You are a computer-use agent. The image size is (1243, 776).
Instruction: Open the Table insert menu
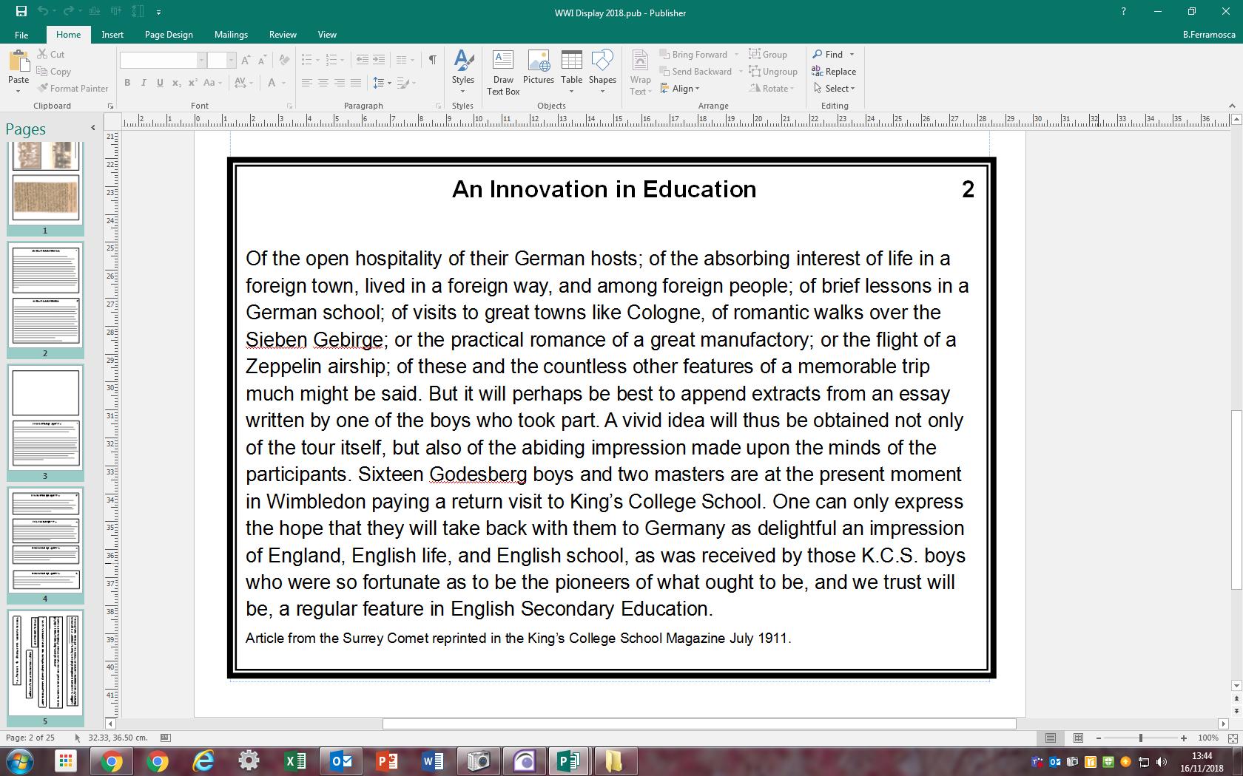click(x=571, y=72)
